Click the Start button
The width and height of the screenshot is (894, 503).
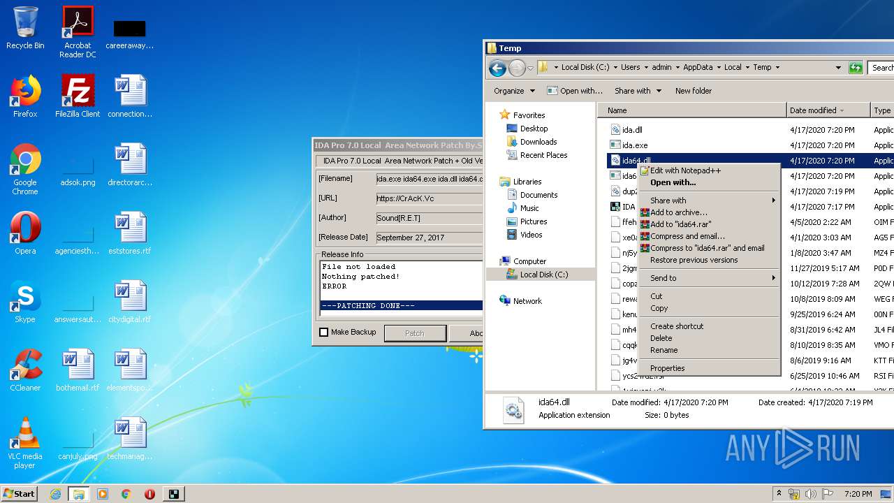pyautogui.click(x=19, y=494)
